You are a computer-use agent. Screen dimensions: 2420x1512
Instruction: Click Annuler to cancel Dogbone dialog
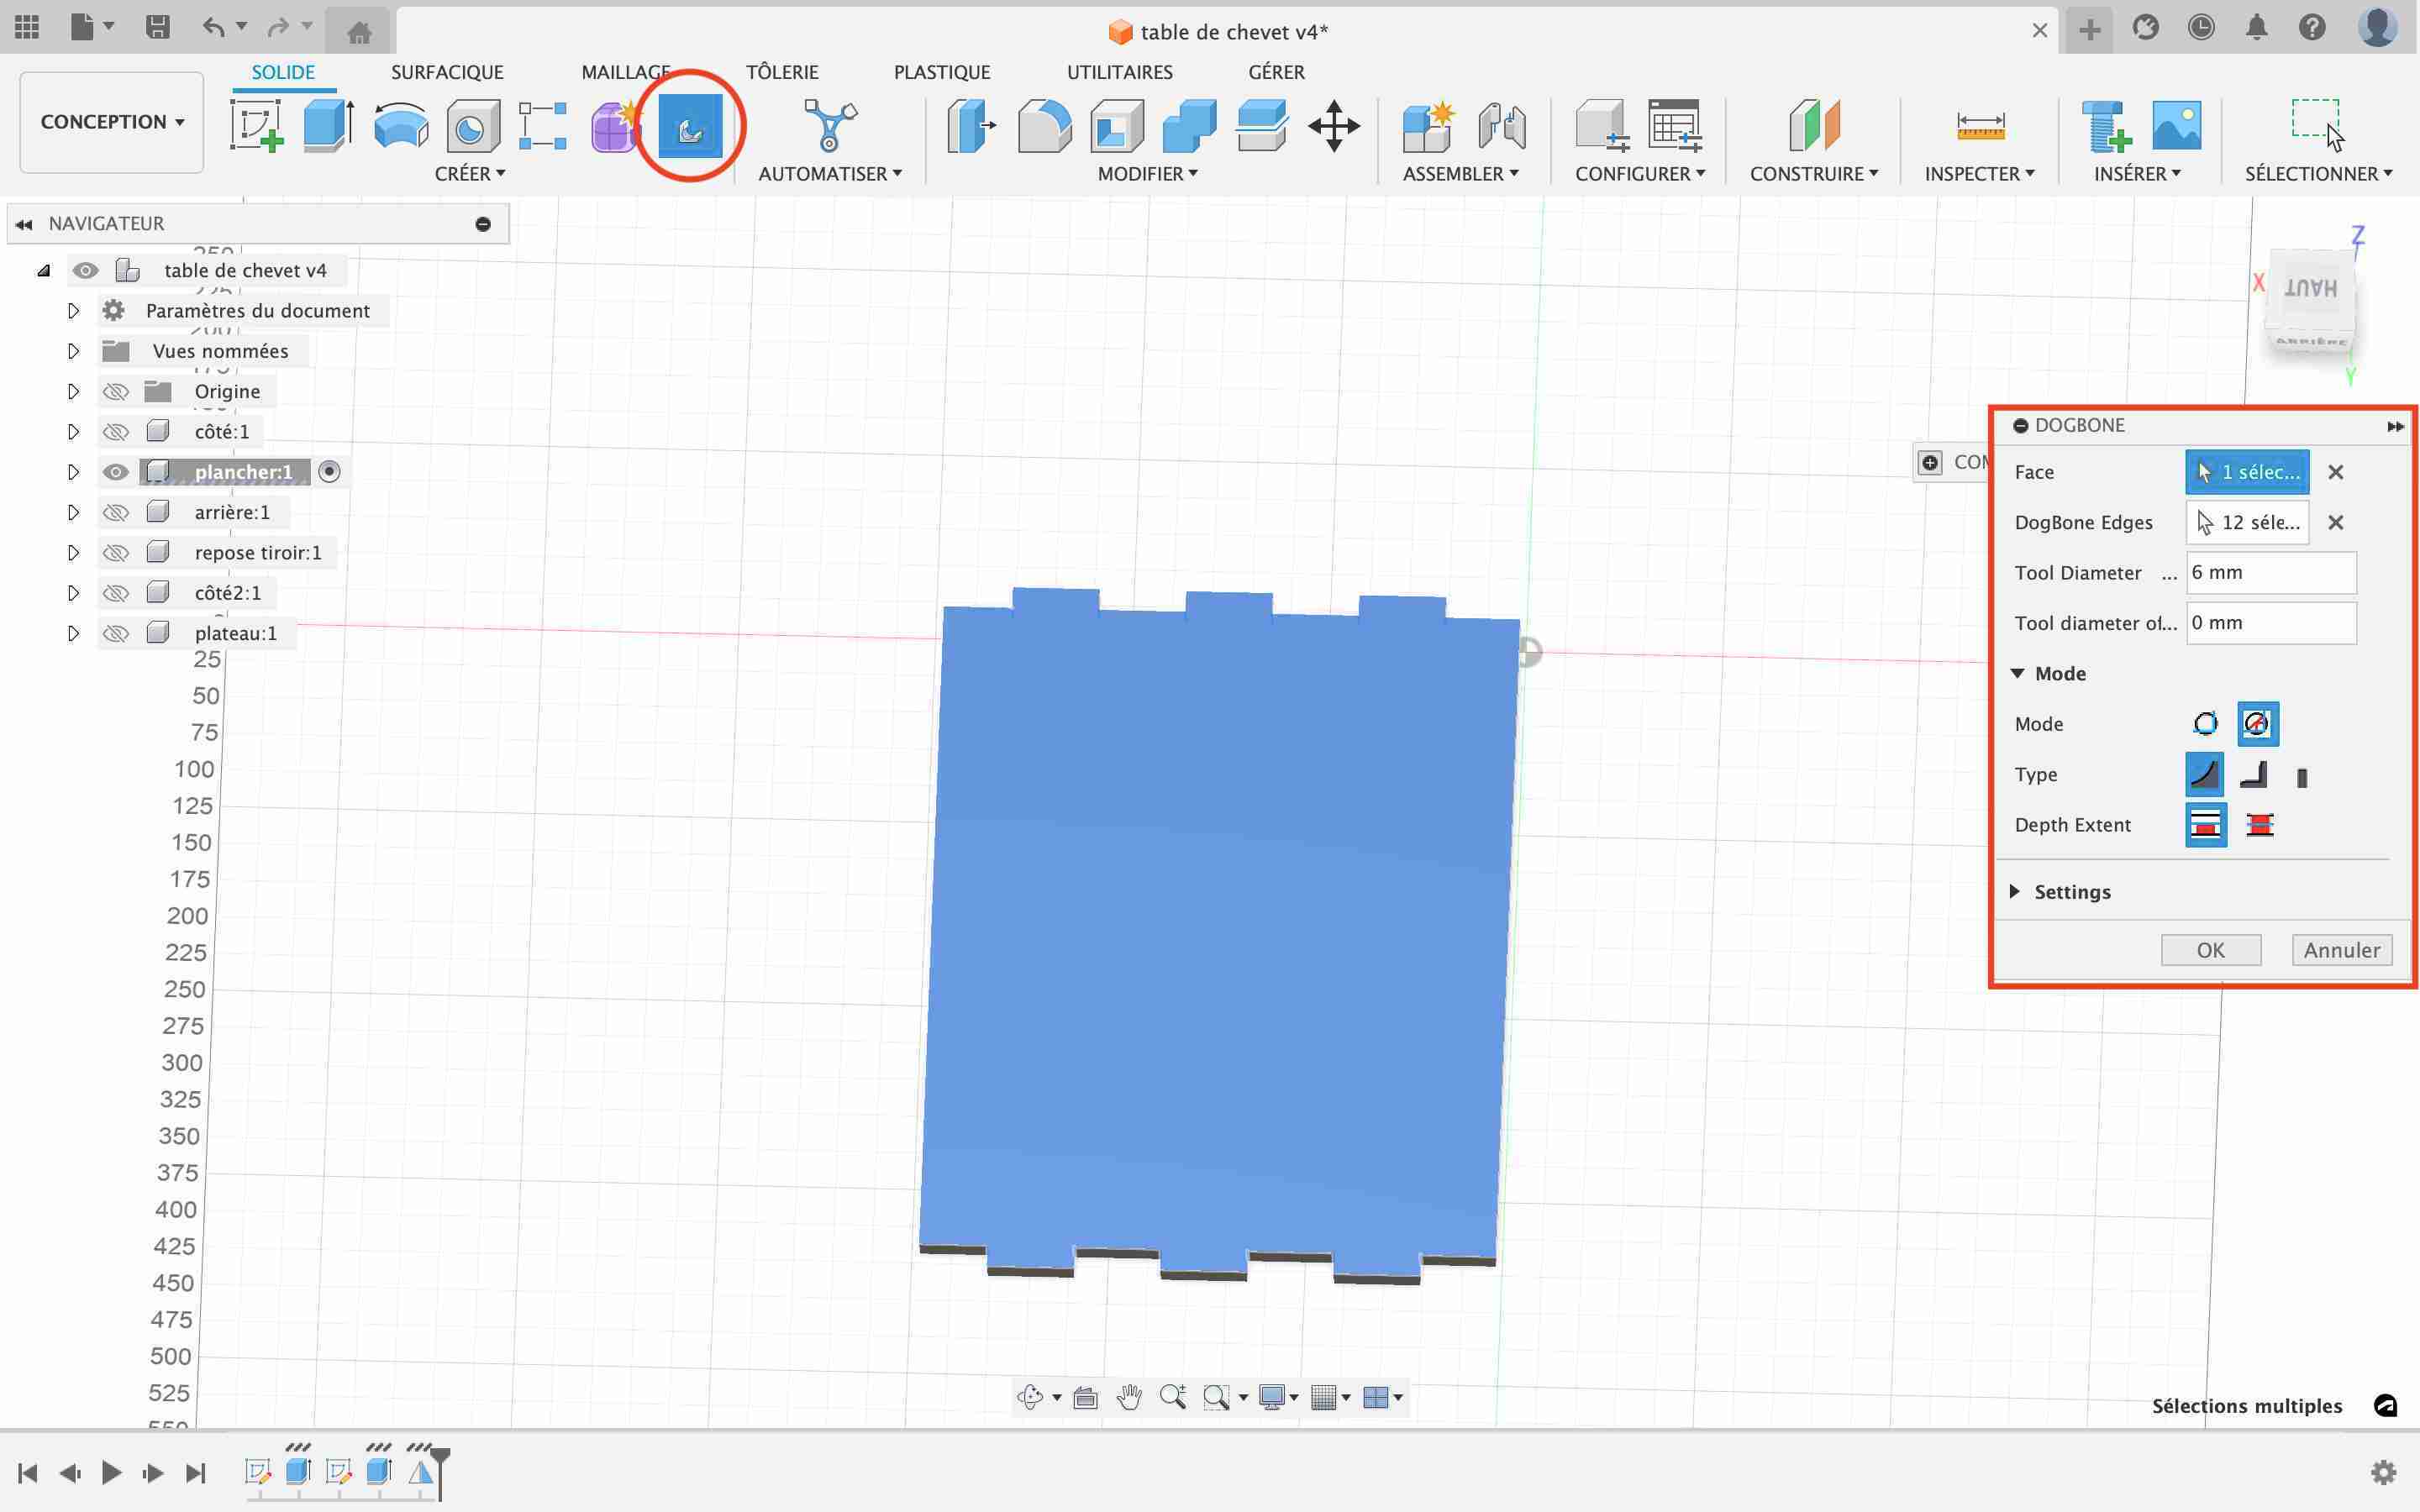tap(2342, 949)
